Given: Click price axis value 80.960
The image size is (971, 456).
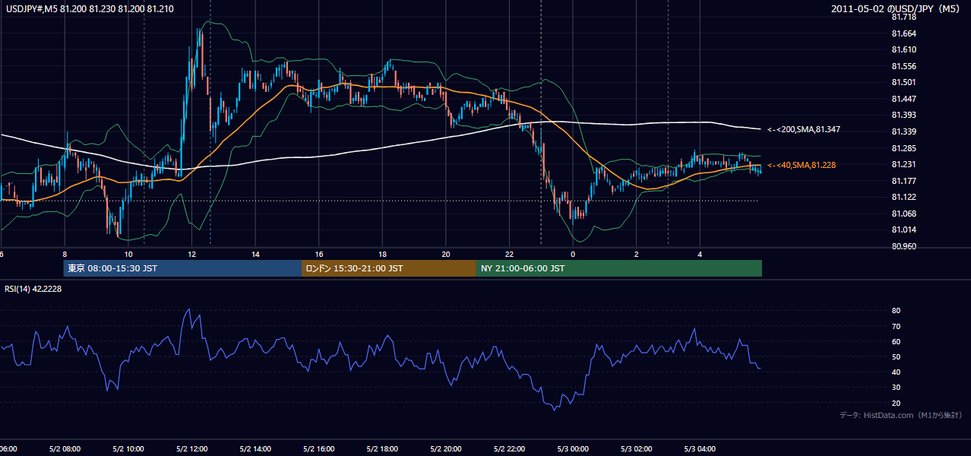Looking at the screenshot, I should (x=903, y=246).
